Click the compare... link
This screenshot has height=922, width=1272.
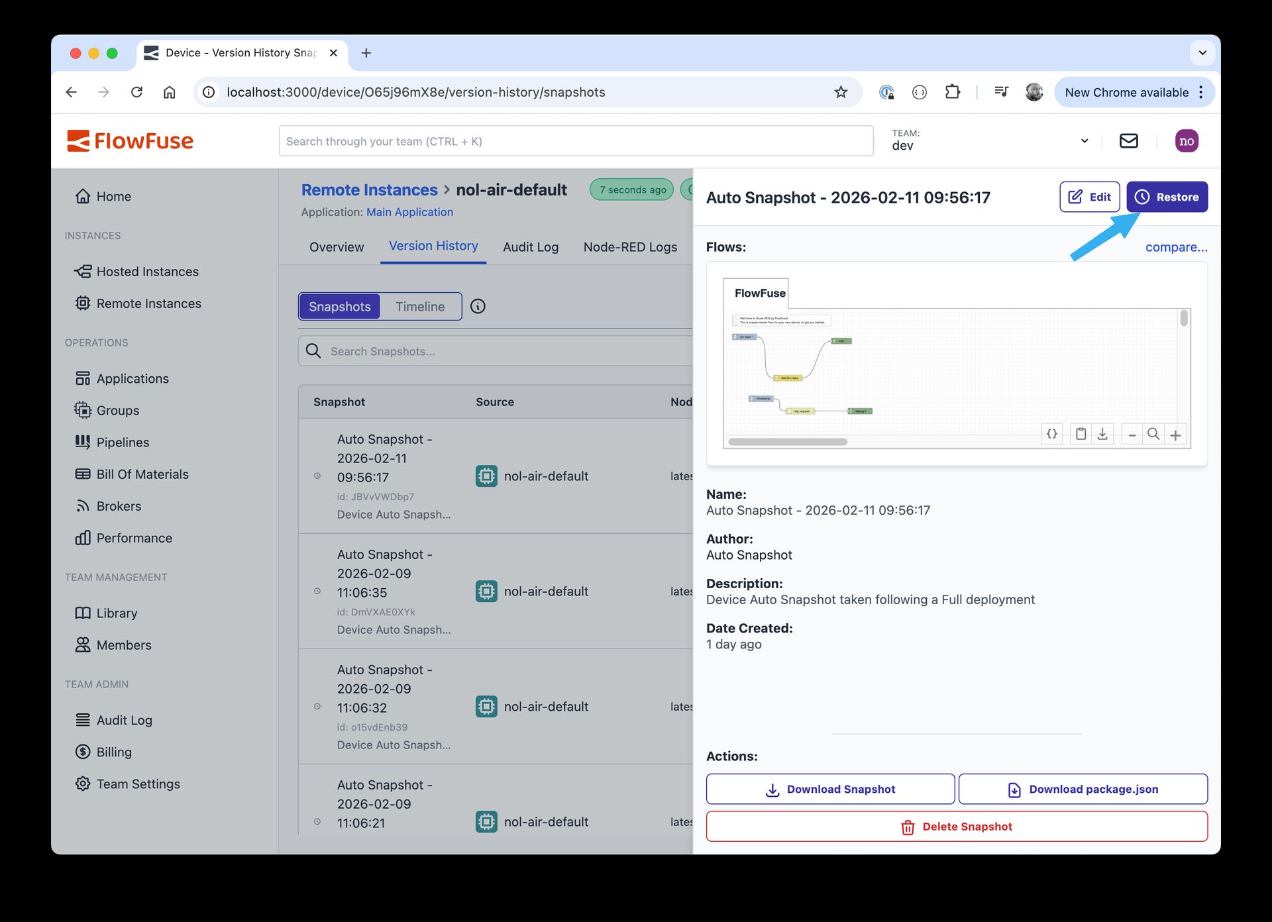pos(1176,246)
